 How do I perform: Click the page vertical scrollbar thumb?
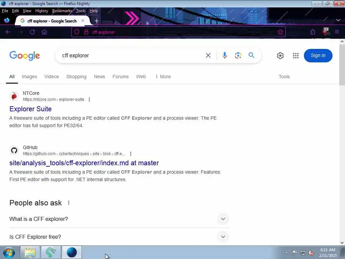(342, 64)
